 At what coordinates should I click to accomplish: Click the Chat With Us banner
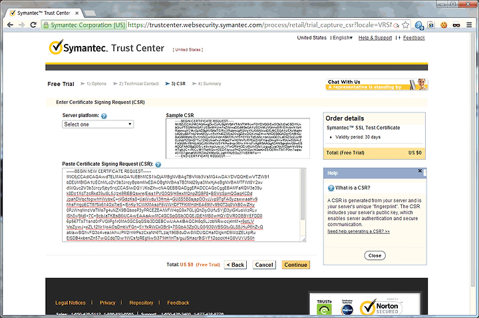(377, 84)
